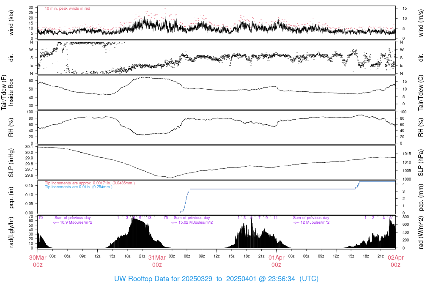433x296 pixels.
Task: Click the '15.02 MJoules/m^2' sum annotation
Action: tap(192, 222)
